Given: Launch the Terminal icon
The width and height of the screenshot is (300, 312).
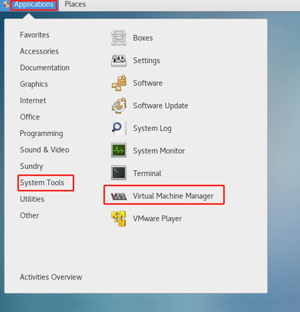Looking at the screenshot, I should tap(119, 173).
